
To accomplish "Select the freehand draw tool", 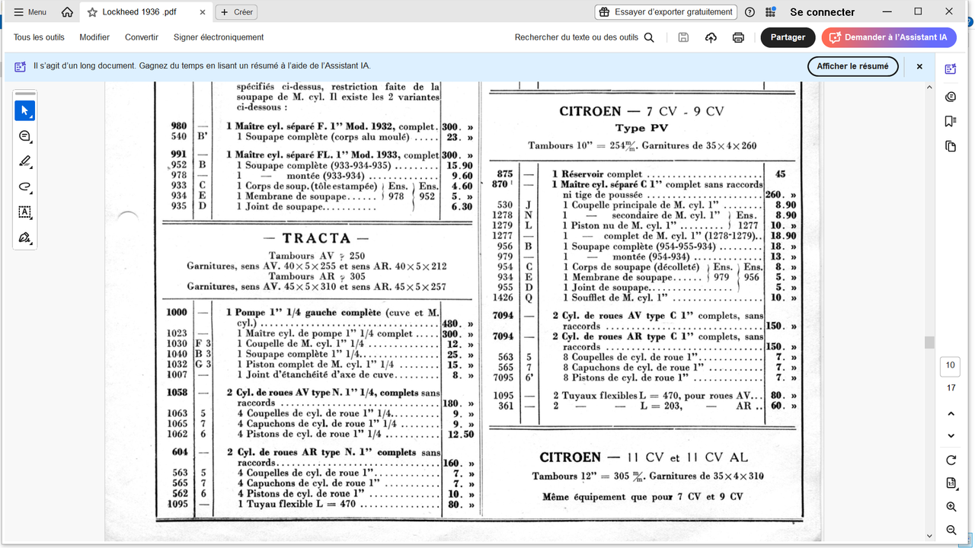I will tap(24, 186).
